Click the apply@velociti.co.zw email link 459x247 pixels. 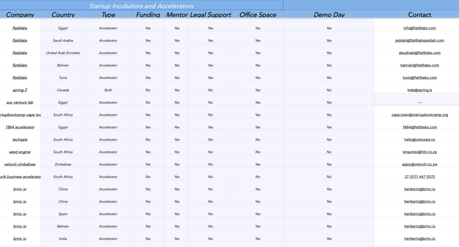[419, 164]
